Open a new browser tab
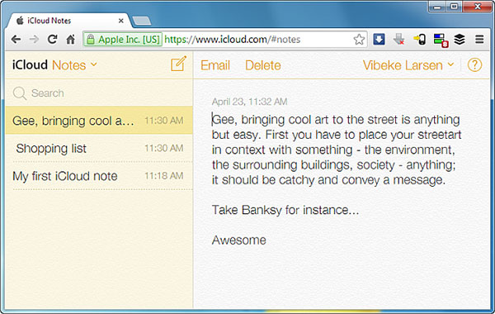This screenshot has height=314, width=495. (141, 21)
